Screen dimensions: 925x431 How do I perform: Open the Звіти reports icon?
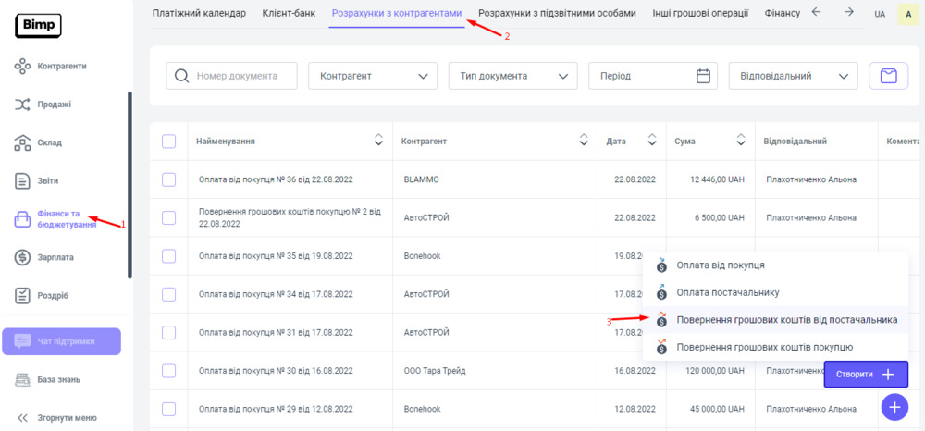pyautogui.click(x=24, y=180)
